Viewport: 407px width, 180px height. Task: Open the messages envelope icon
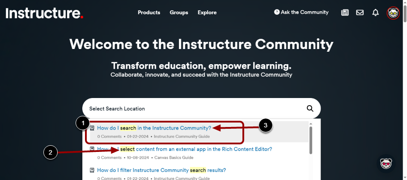click(x=360, y=12)
